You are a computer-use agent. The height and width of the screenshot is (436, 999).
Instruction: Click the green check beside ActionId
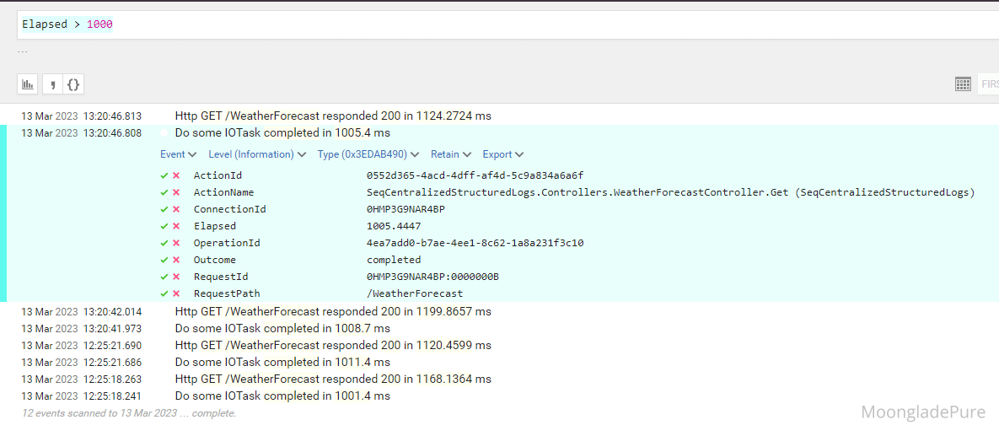pyautogui.click(x=164, y=175)
